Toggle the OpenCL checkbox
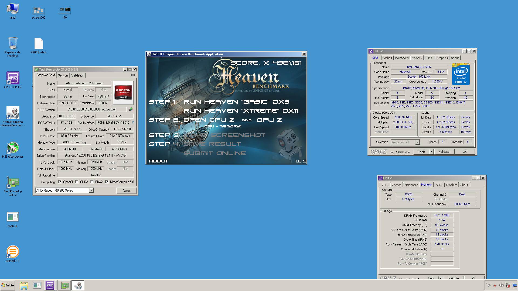 [x=60, y=182]
